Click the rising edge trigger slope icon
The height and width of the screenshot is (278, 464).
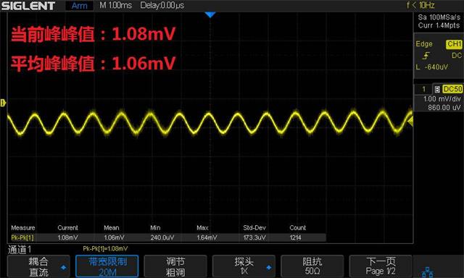[426, 56]
